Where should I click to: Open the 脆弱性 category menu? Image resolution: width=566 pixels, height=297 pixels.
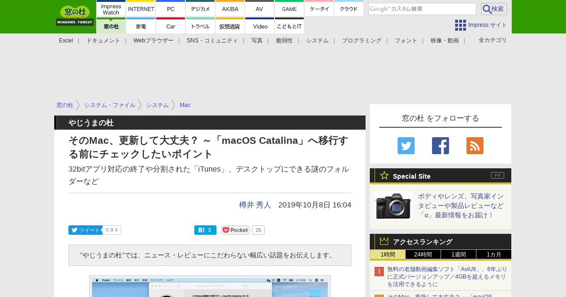tap(284, 41)
